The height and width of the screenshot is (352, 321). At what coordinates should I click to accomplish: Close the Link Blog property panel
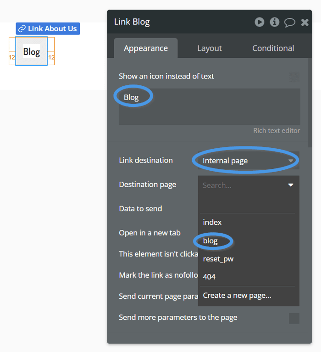click(305, 22)
